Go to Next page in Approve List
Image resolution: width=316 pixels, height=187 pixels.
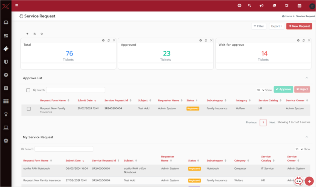coord(272,122)
